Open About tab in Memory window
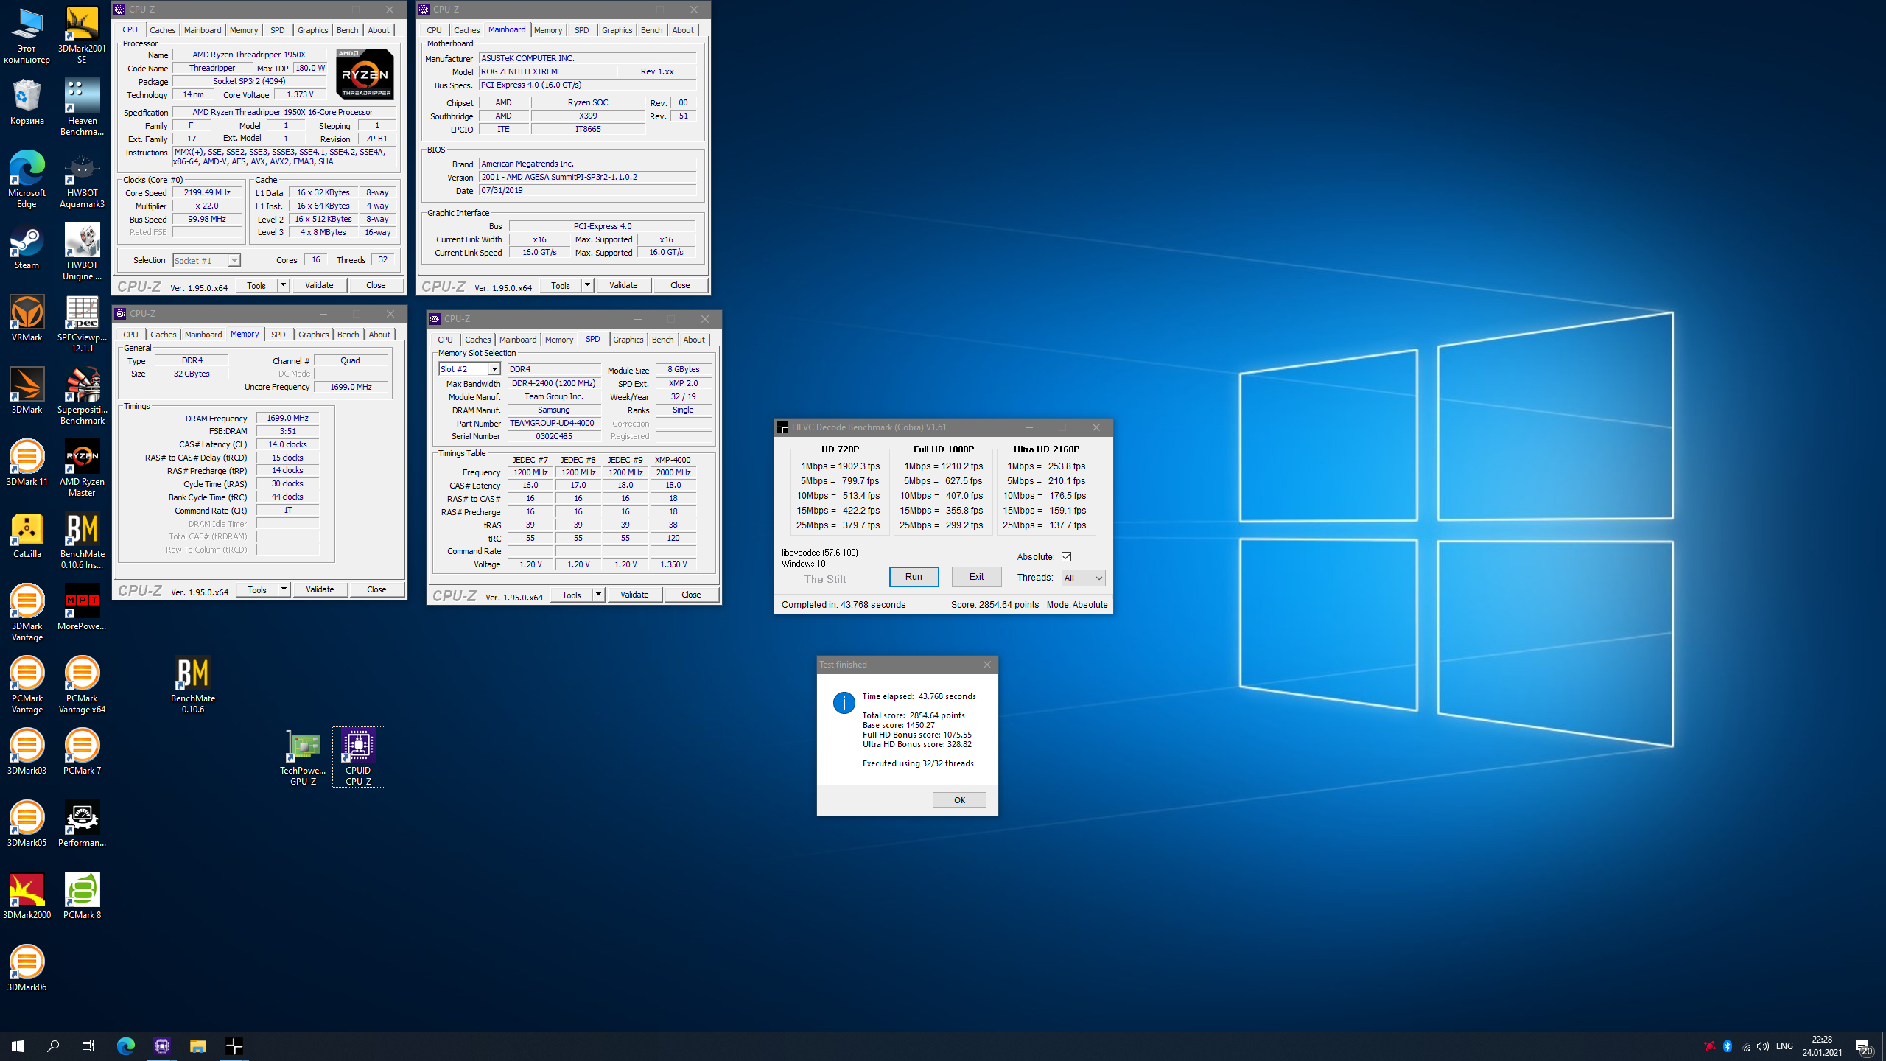The image size is (1886, 1061). tap(379, 335)
